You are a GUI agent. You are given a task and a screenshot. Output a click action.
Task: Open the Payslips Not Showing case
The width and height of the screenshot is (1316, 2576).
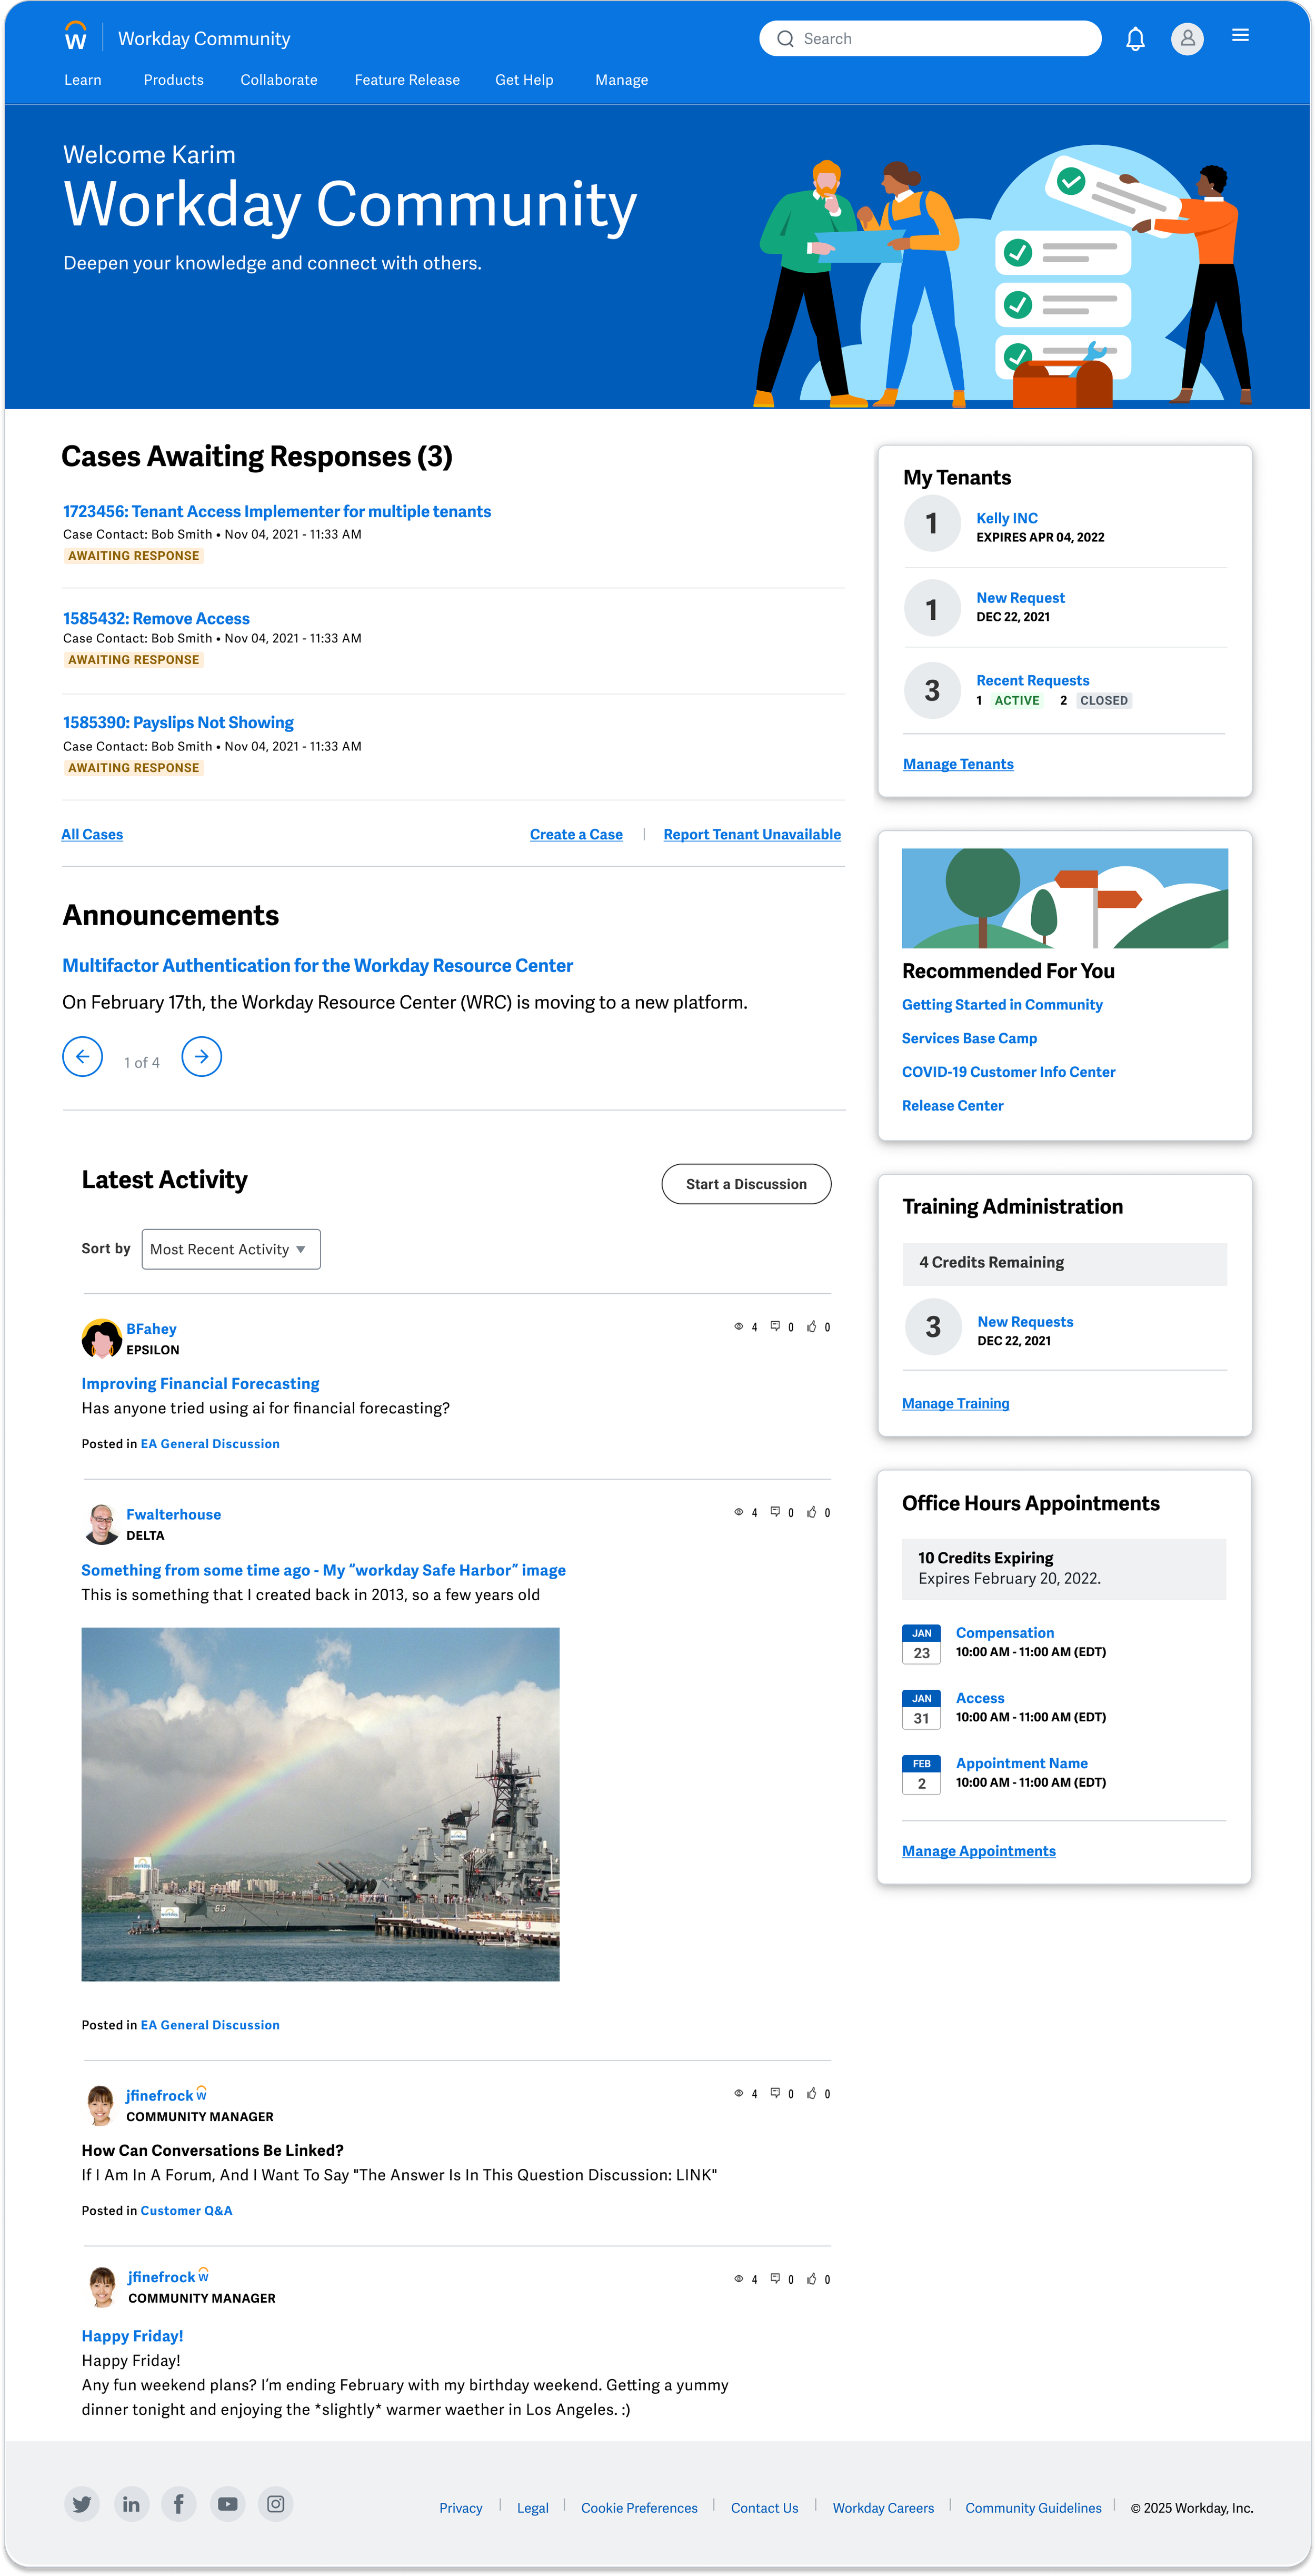tap(178, 722)
